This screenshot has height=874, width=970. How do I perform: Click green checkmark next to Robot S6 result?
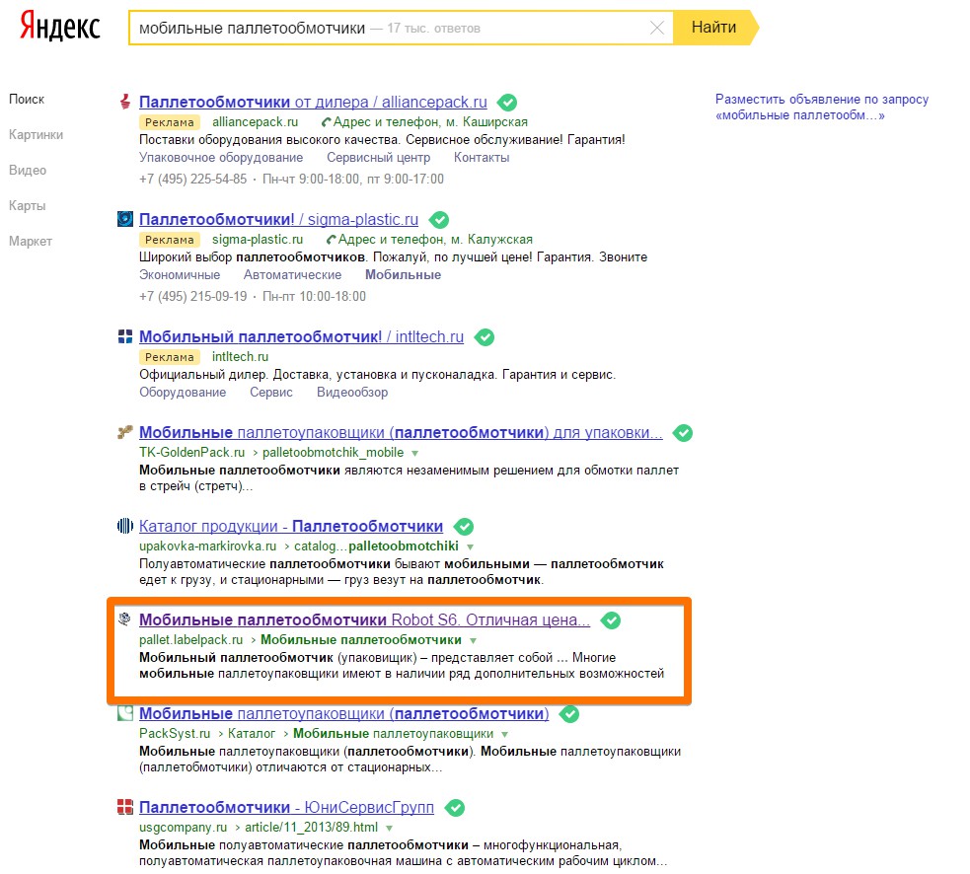(611, 620)
